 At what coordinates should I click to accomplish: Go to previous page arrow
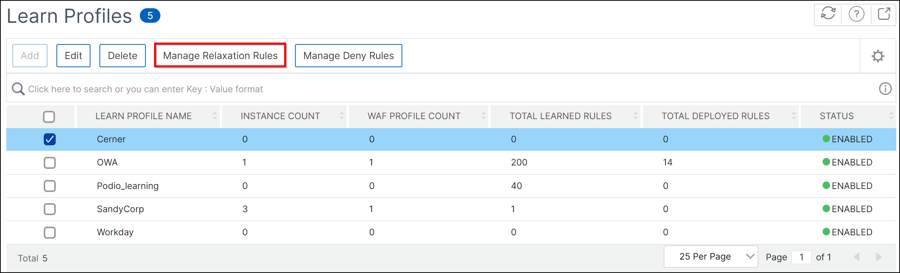(857, 257)
